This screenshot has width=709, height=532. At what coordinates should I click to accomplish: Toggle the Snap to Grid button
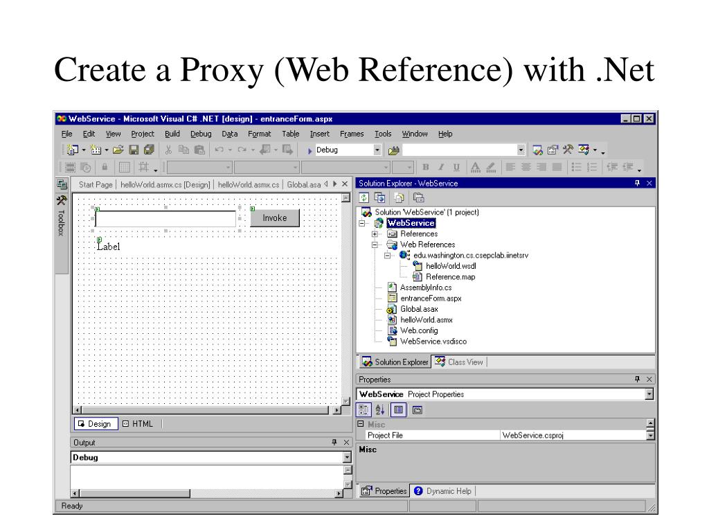click(144, 168)
